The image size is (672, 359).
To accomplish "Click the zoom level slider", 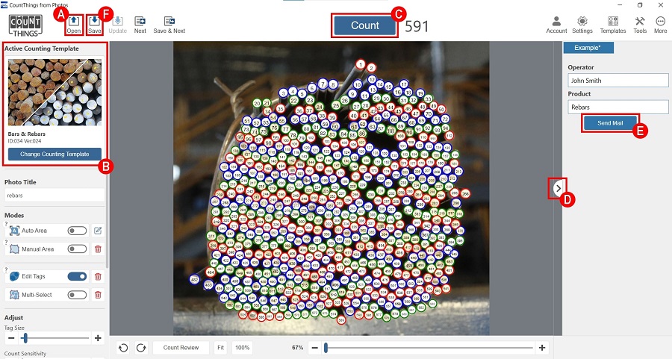I will pyautogui.click(x=429, y=348).
